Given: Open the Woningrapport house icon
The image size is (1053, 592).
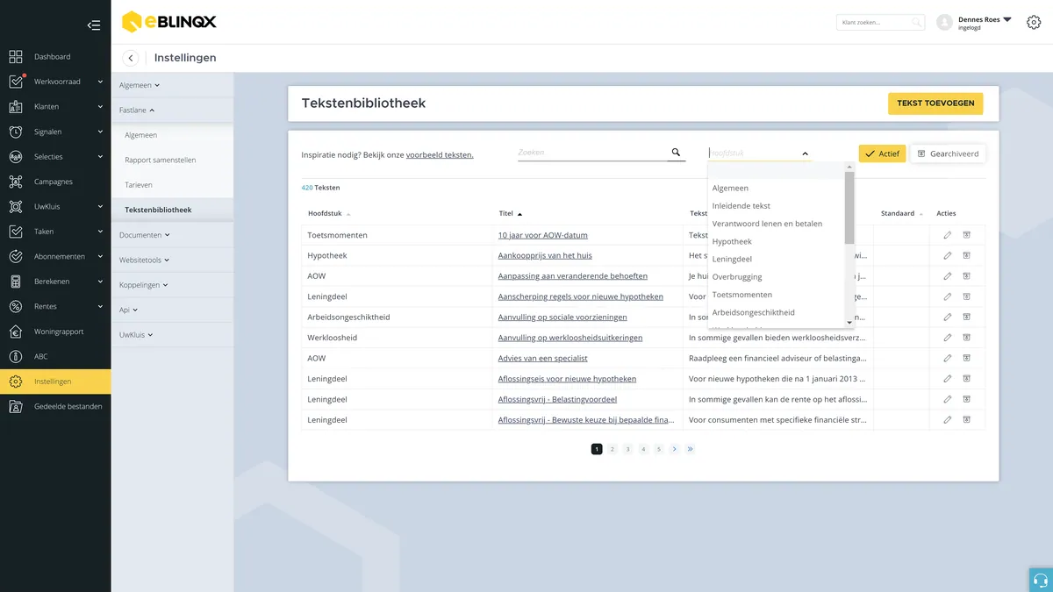Looking at the screenshot, I should [x=16, y=332].
